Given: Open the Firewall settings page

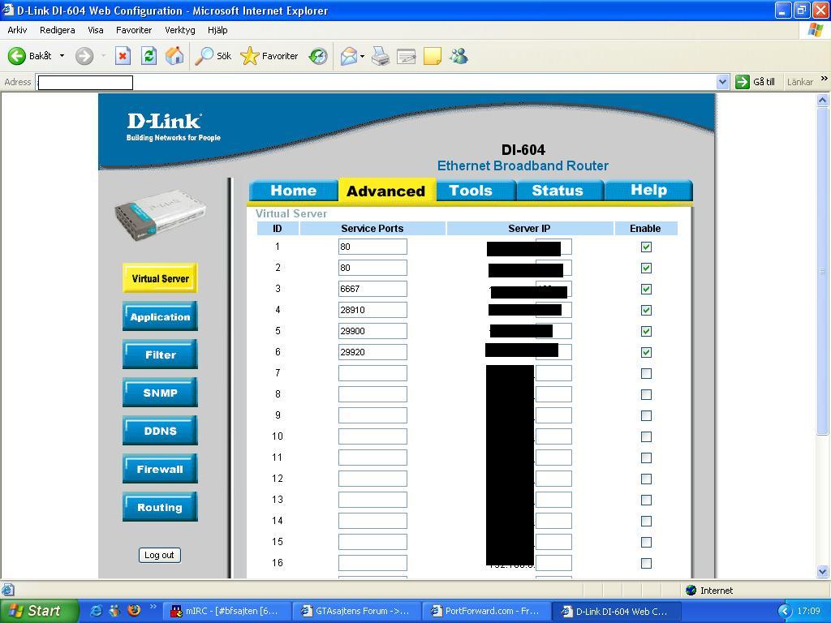Looking at the screenshot, I should (x=160, y=469).
